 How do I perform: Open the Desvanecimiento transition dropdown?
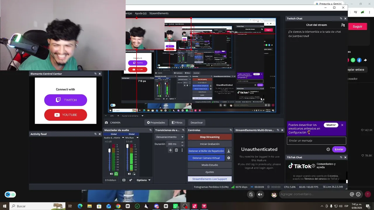click(170, 137)
